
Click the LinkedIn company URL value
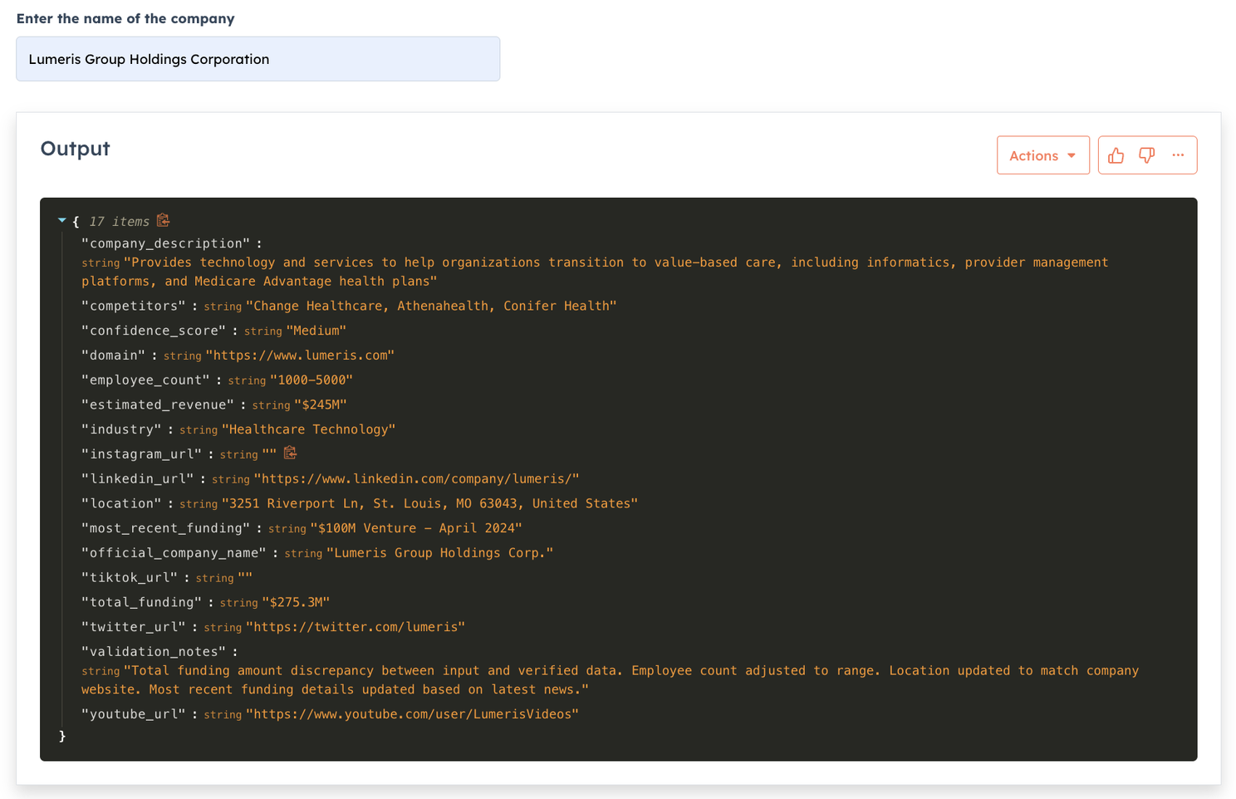(416, 479)
